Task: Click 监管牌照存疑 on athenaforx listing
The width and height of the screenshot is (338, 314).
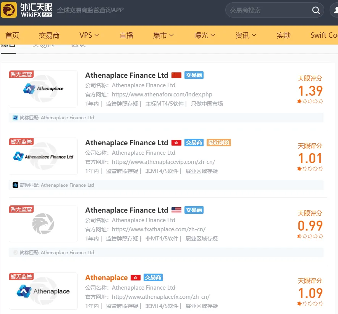Action: [122, 104]
